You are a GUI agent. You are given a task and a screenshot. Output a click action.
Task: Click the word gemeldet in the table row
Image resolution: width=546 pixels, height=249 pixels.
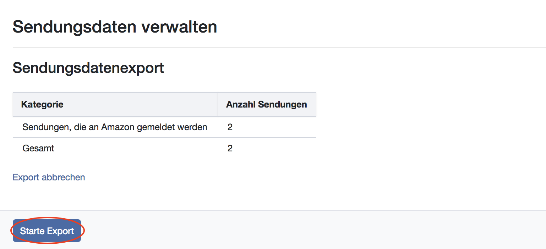[x=157, y=127]
